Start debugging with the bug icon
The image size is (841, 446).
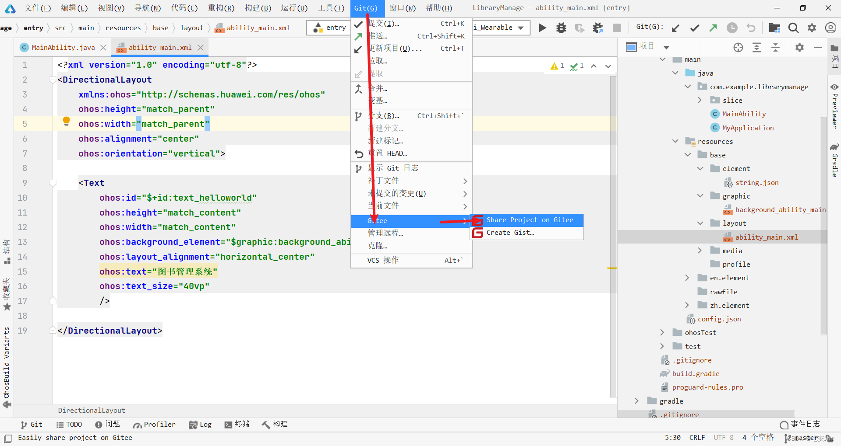tap(561, 28)
